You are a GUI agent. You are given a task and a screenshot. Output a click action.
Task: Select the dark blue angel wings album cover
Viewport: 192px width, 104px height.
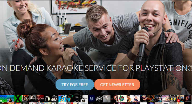click(92, 99)
